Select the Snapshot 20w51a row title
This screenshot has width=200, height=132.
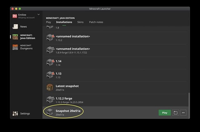pos(68,111)
